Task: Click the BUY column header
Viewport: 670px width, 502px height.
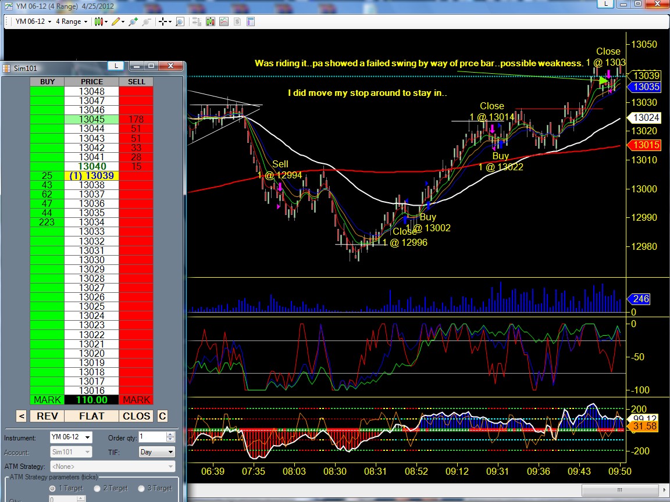Action: pyautogui.click(x=48, y=81)
